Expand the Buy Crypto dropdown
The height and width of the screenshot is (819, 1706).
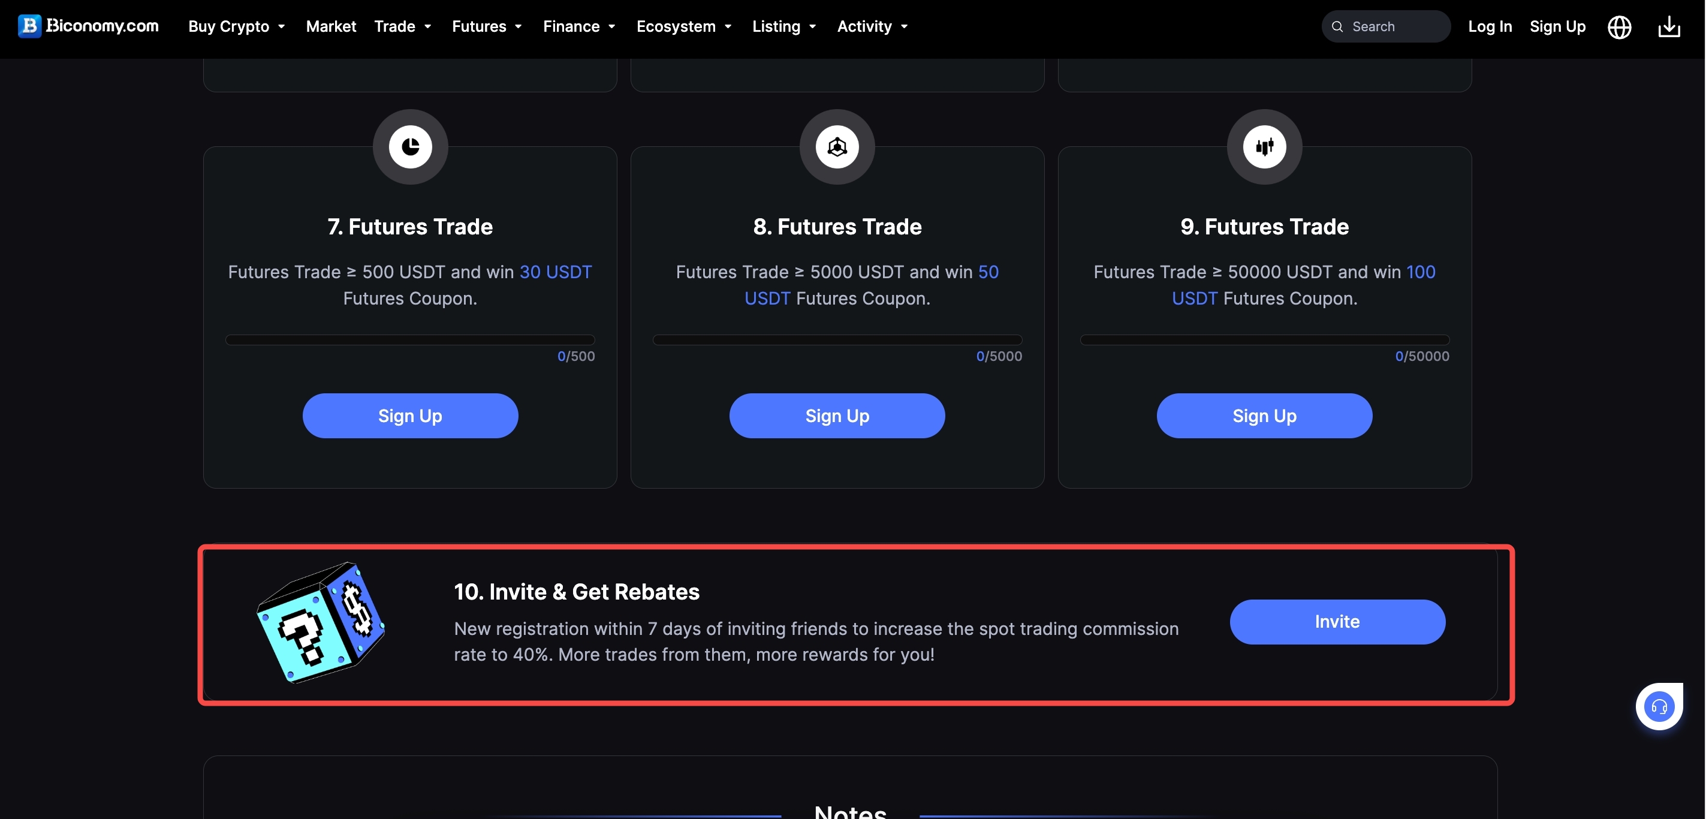[236, 26]
